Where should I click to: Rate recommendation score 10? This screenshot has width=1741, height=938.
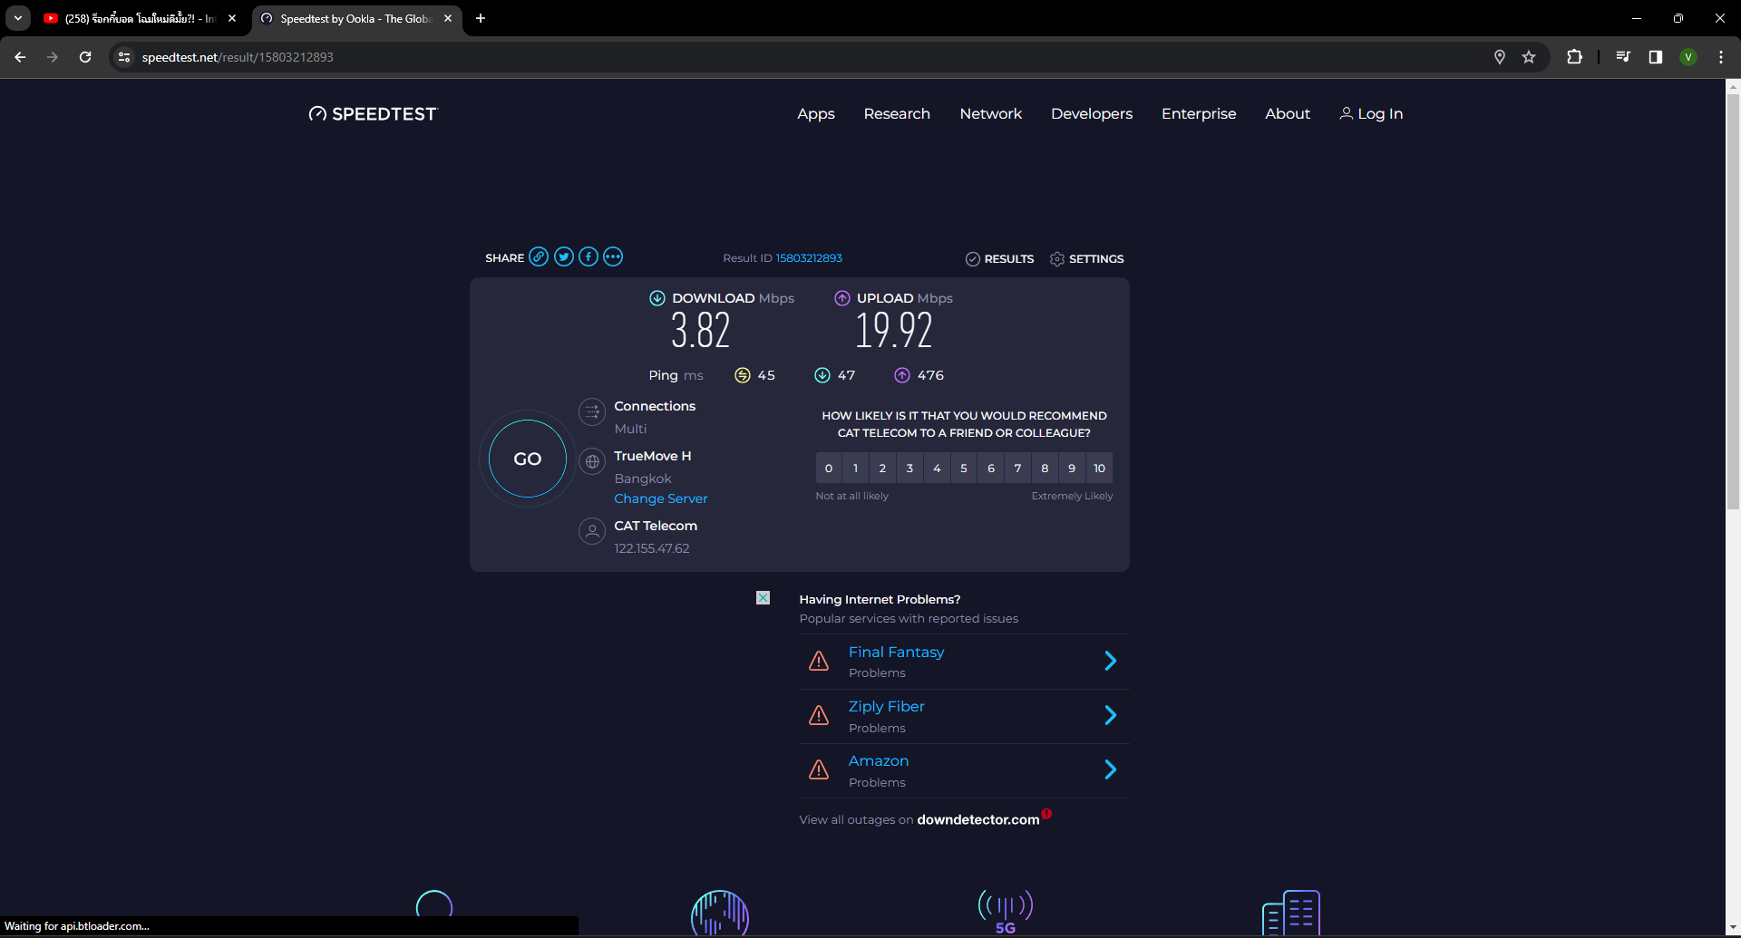tap(1099, 469)
